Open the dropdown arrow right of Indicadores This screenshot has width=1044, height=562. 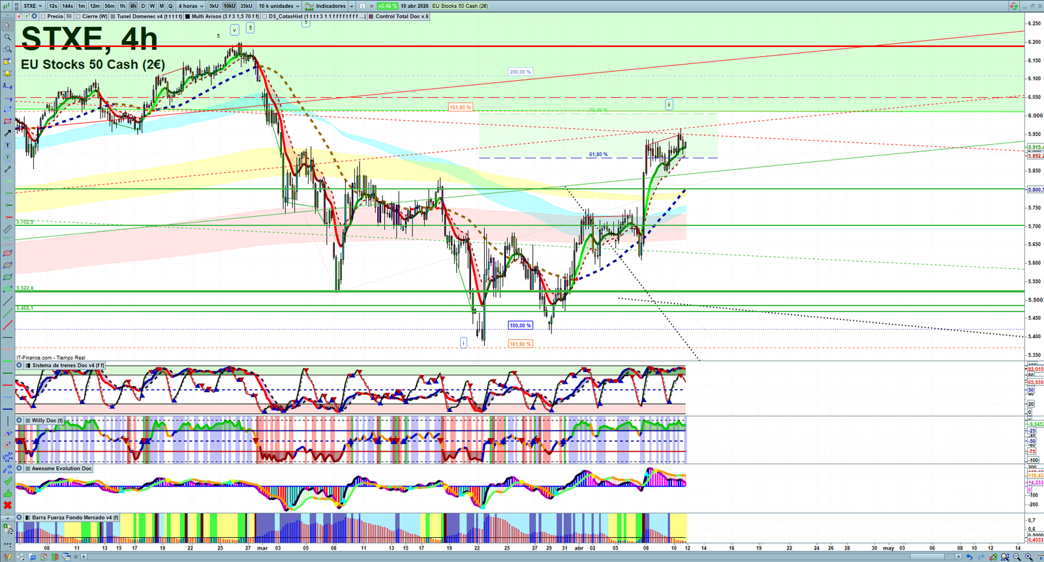coord(351,6)
